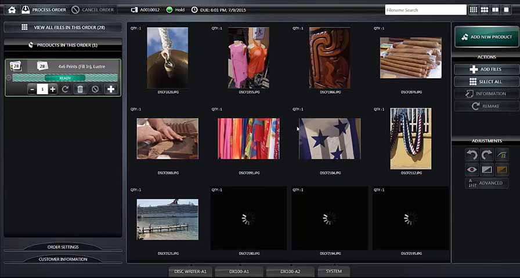This screenshot has width=520, height=278.
Task: Click the due date clock icon
Action: (194, 10)
